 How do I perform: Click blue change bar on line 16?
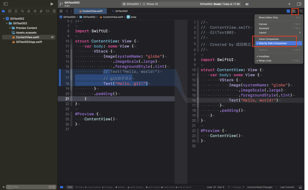pyautogui.click(x=60, y=78)
